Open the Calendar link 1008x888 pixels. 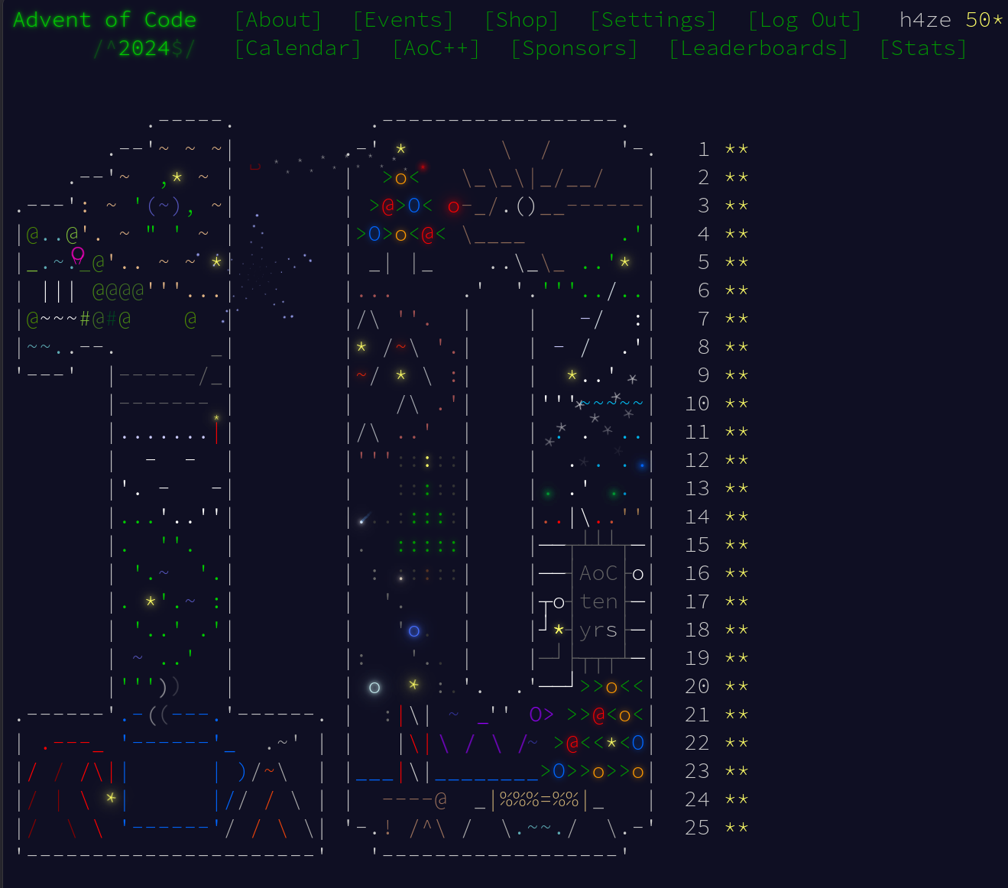click(297, 48)
